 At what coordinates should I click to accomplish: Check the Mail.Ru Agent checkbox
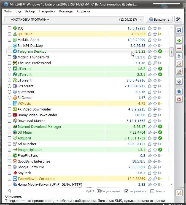point(9,40)
